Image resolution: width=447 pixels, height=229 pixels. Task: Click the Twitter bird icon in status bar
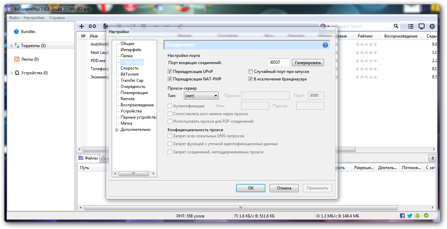[x=410, y=216]
